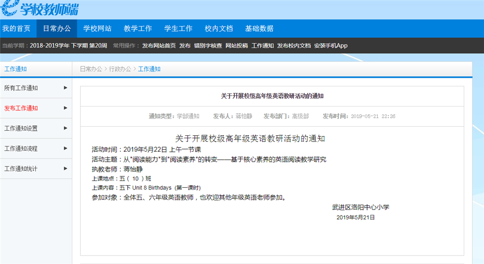Select the 基础数据 tab
The height and width of the screenshot is (264, 484).
(x=259, y=29)
